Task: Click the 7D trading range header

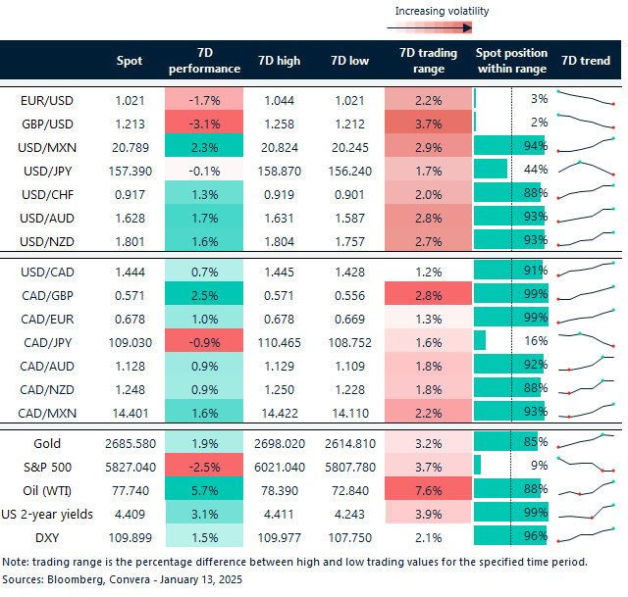Action: 428,61
